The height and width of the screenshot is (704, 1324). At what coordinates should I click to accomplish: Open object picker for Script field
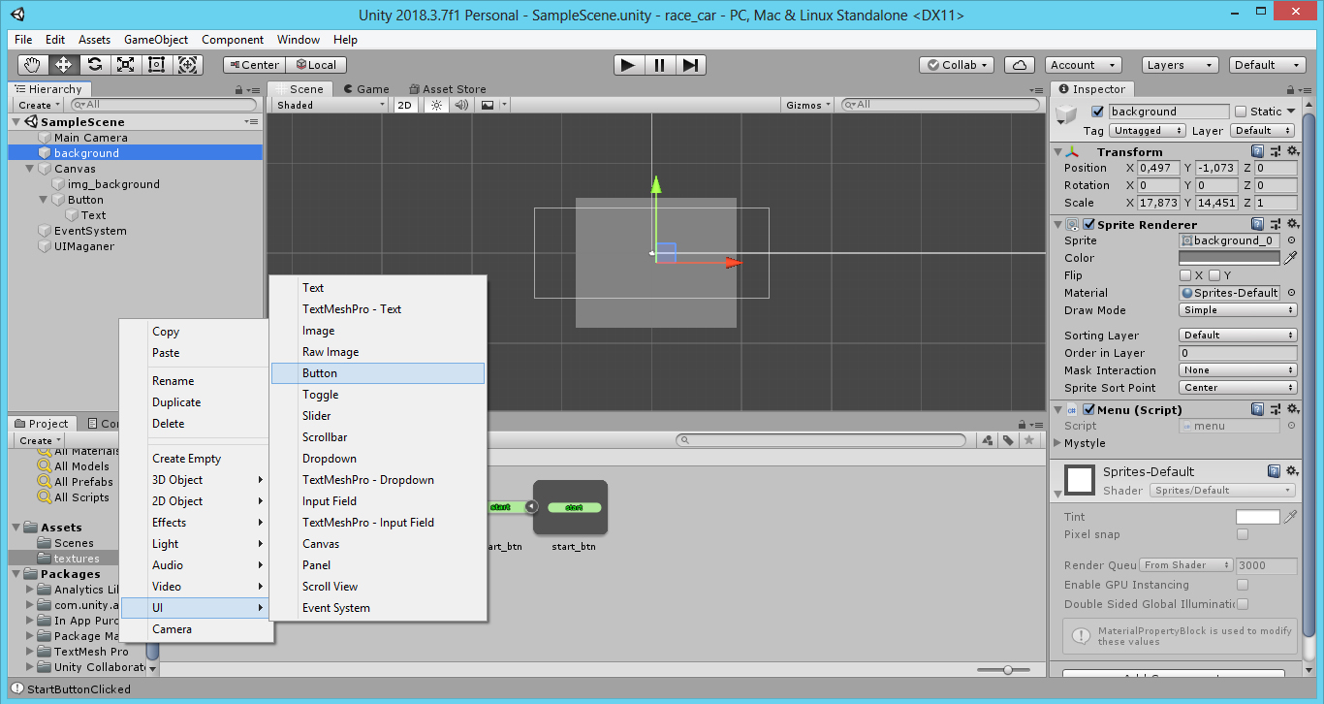coord(1291,426)
